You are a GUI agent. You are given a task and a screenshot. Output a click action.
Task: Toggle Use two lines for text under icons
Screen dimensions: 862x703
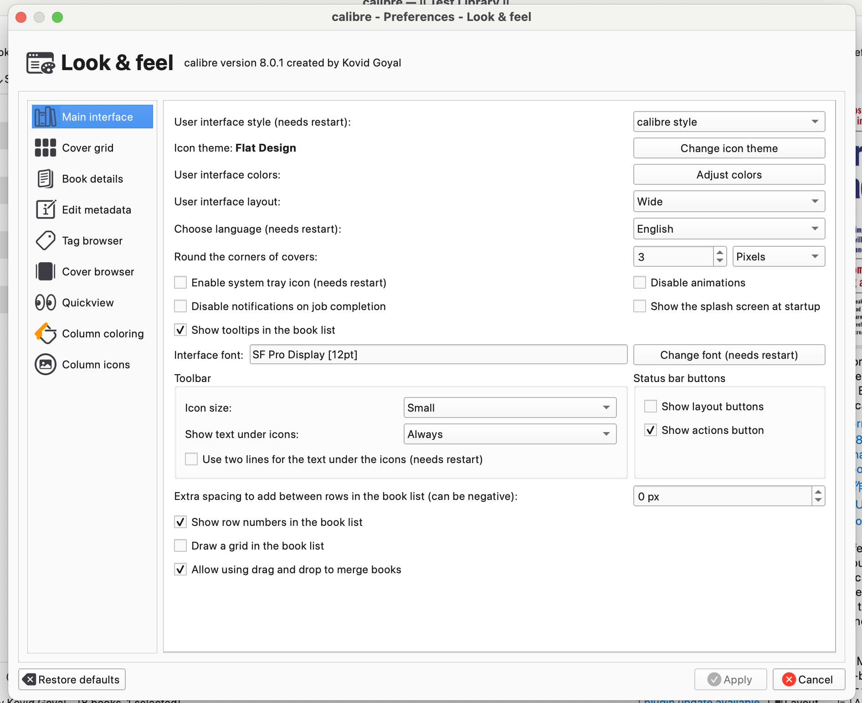point(191,459)
